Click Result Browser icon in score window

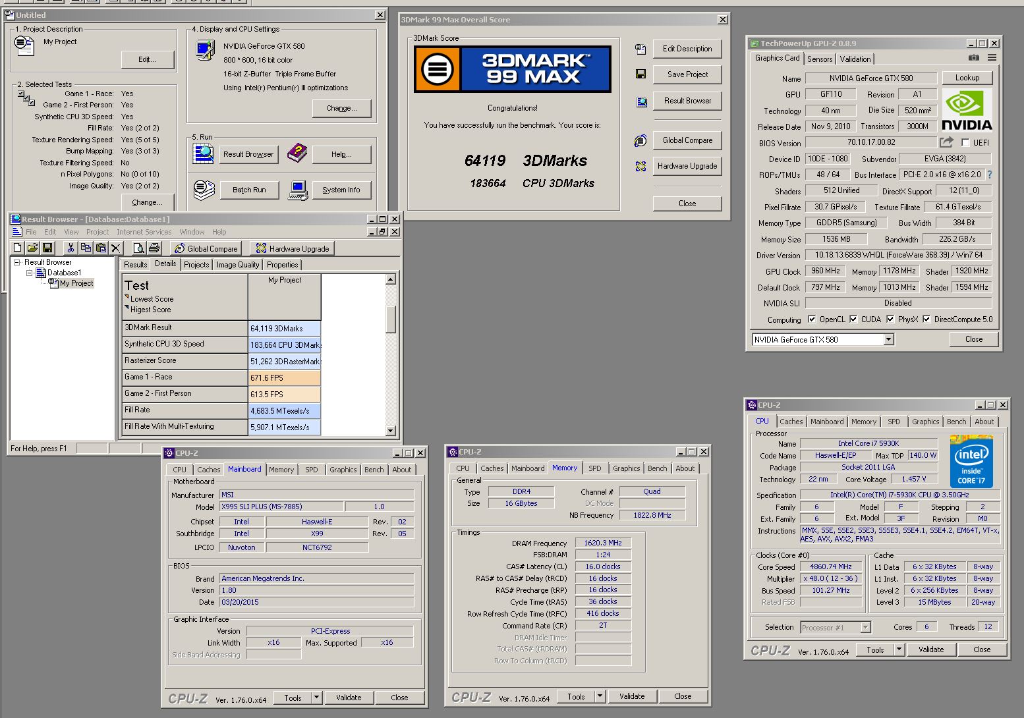(640, 101)
